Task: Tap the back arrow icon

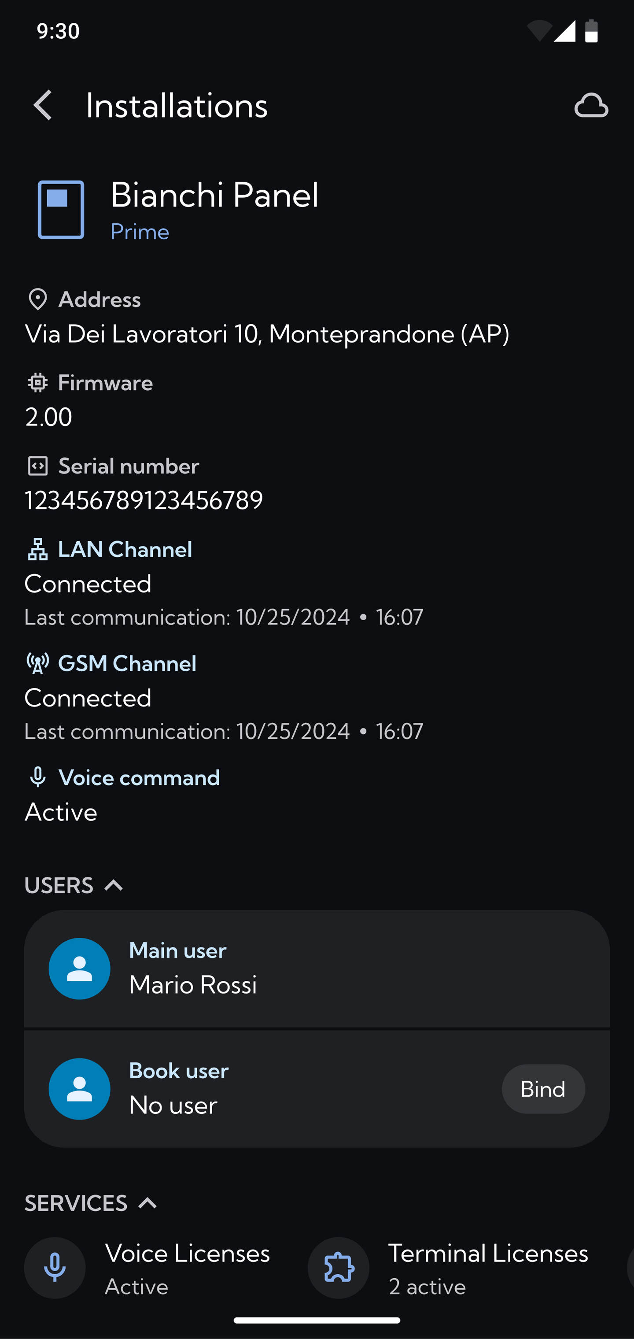Action: pos(43,105)
